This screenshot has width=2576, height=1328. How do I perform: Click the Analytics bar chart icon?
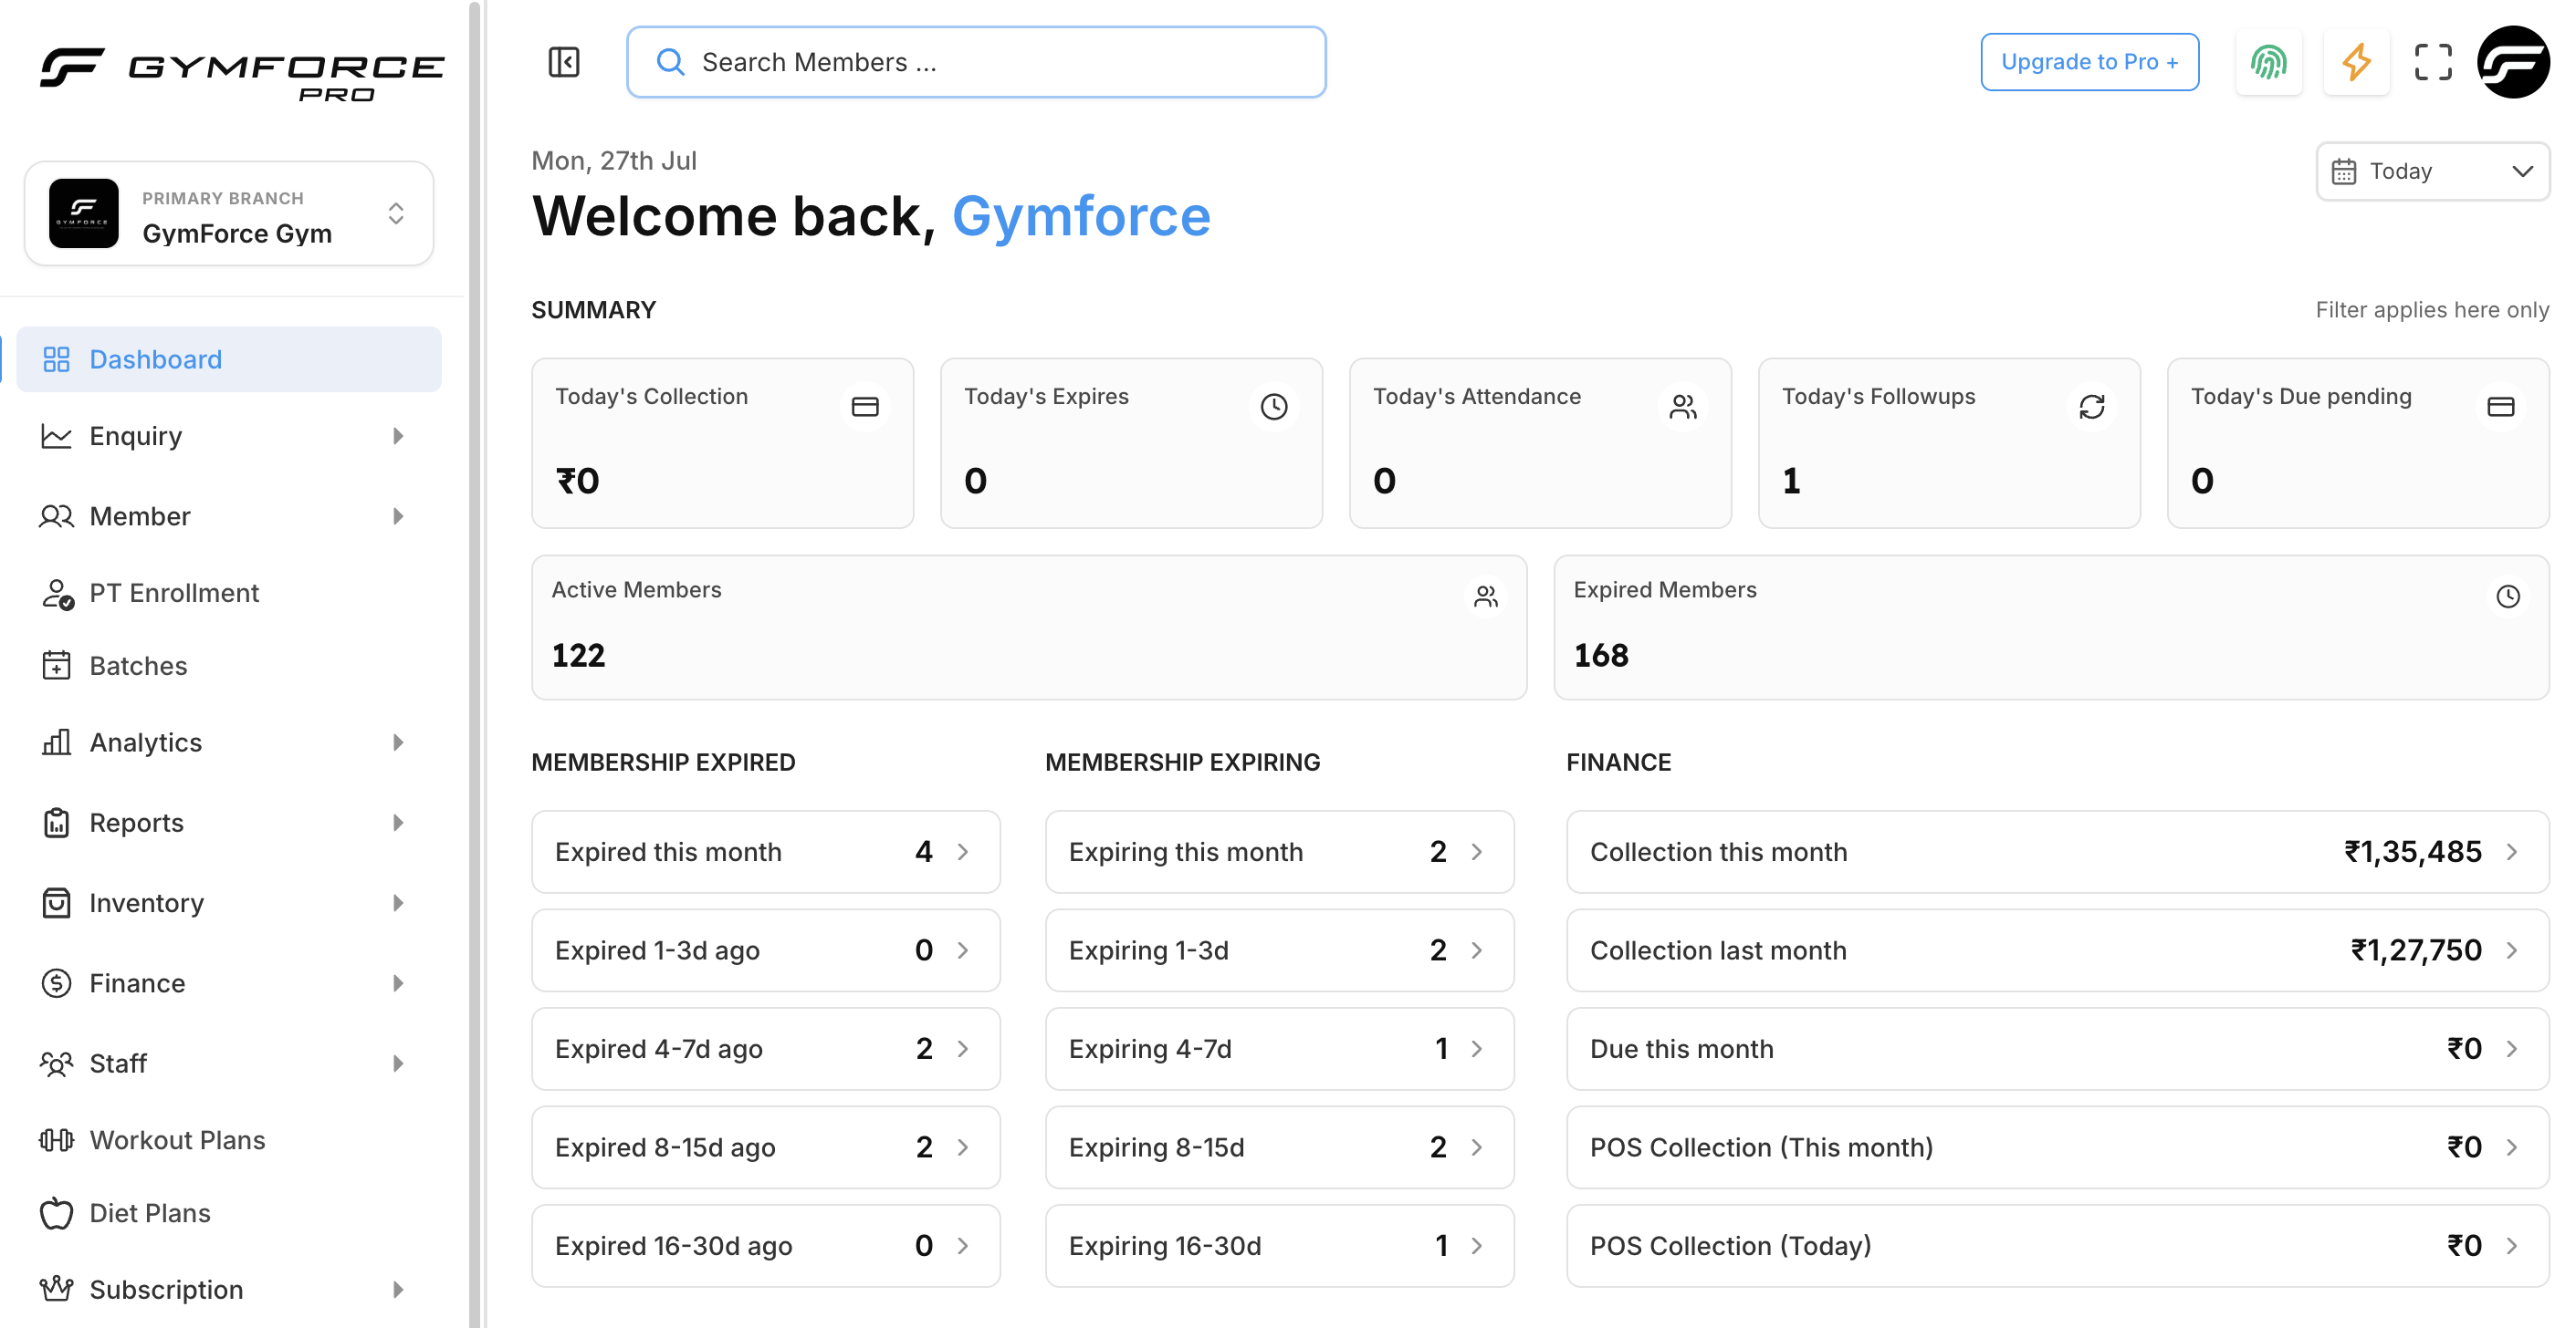click(56, 742)
